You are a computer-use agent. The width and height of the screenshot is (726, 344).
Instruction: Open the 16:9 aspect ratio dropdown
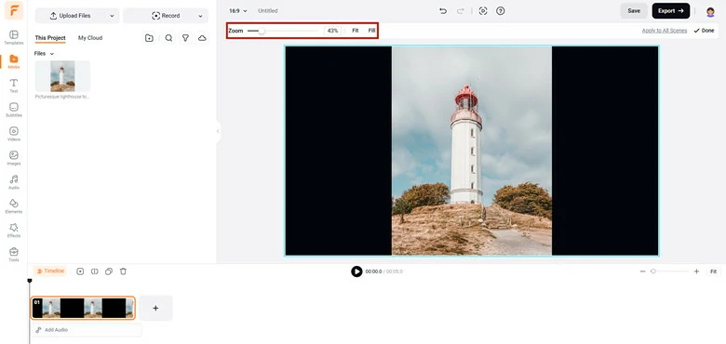click(x=238, y=10)
